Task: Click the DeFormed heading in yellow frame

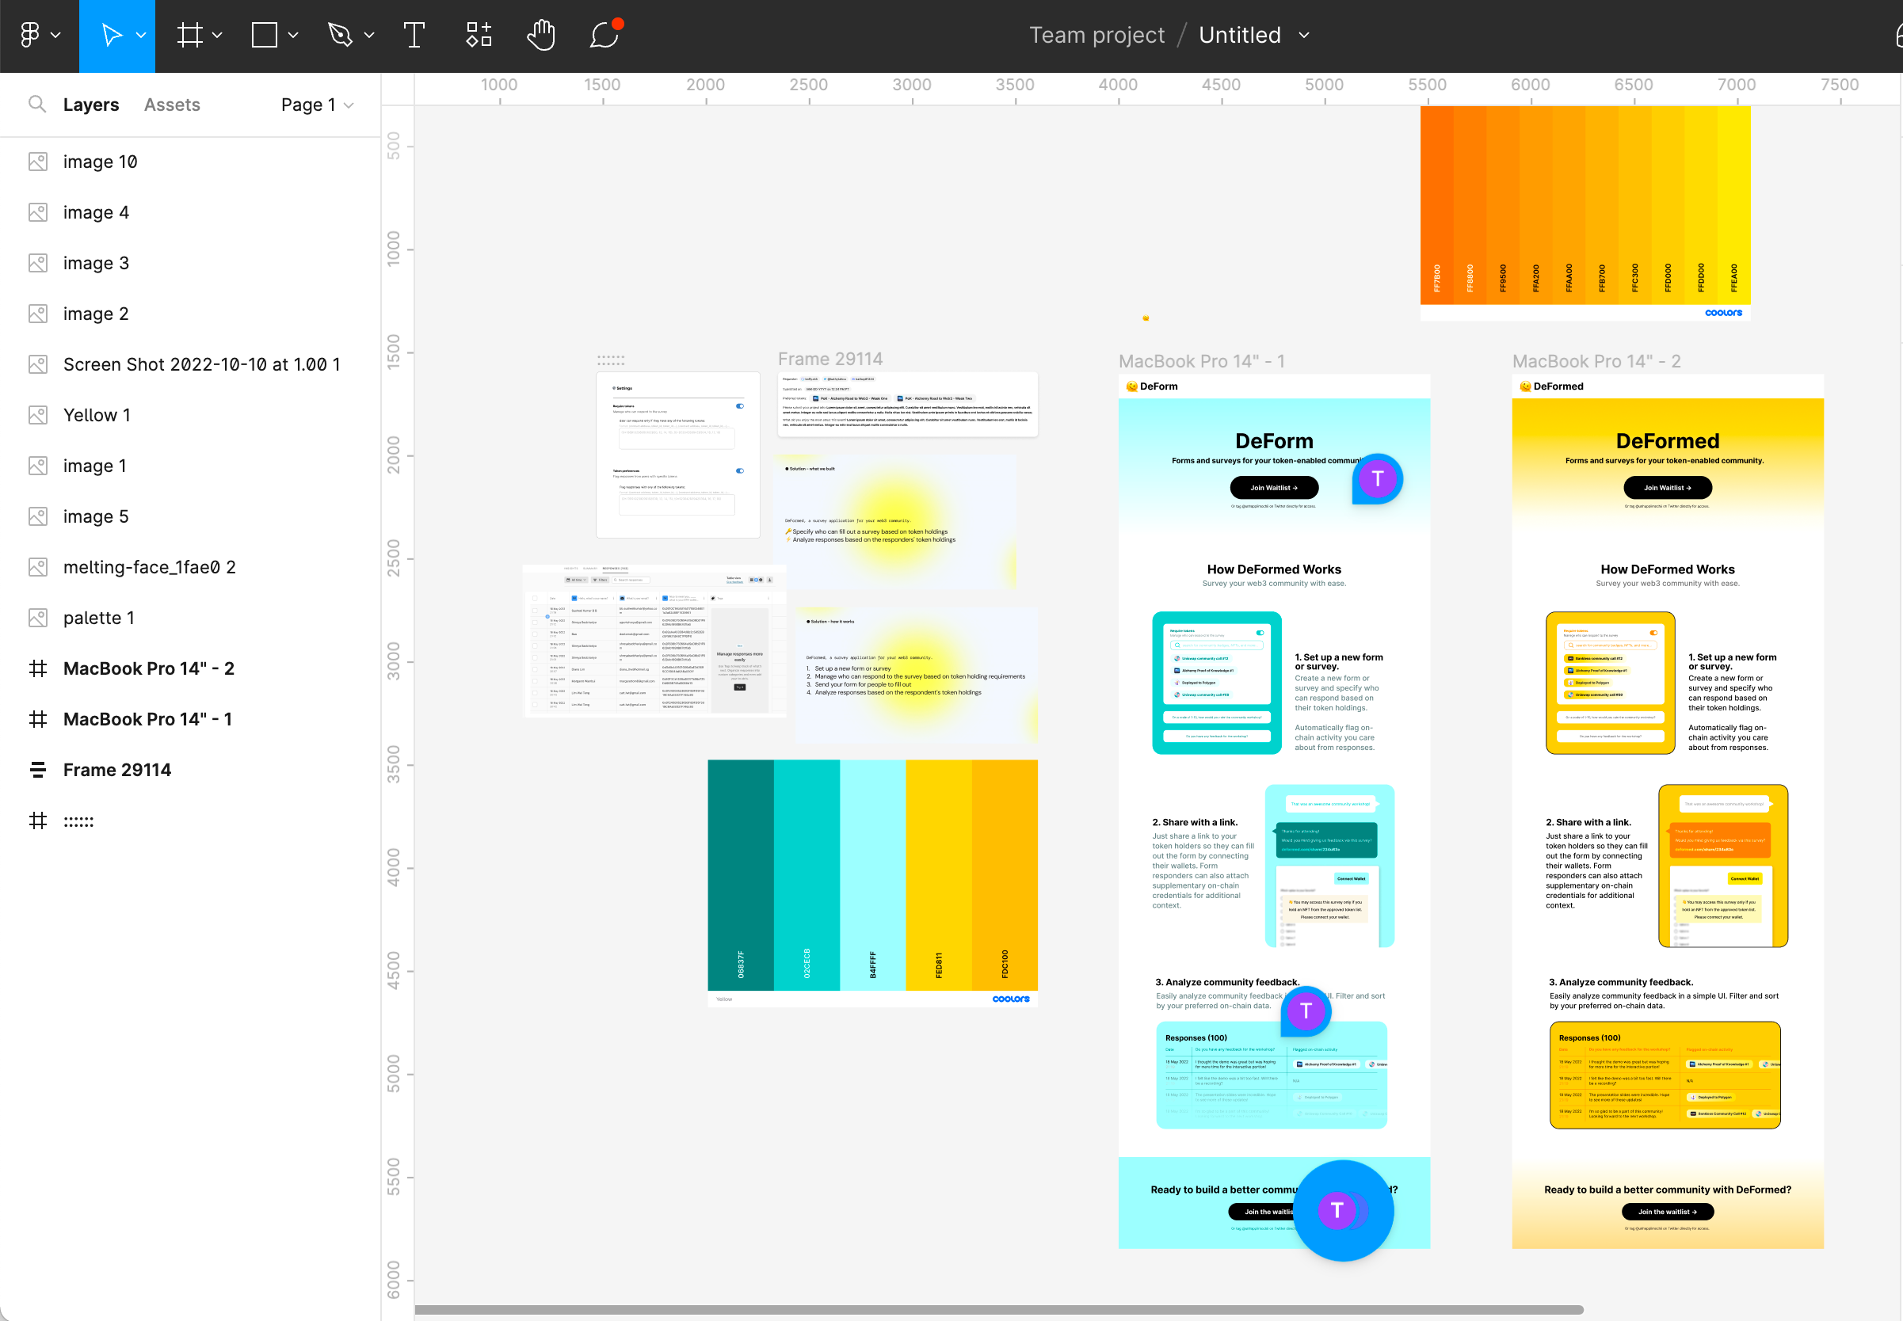Action: click(x=1667, y=441)
